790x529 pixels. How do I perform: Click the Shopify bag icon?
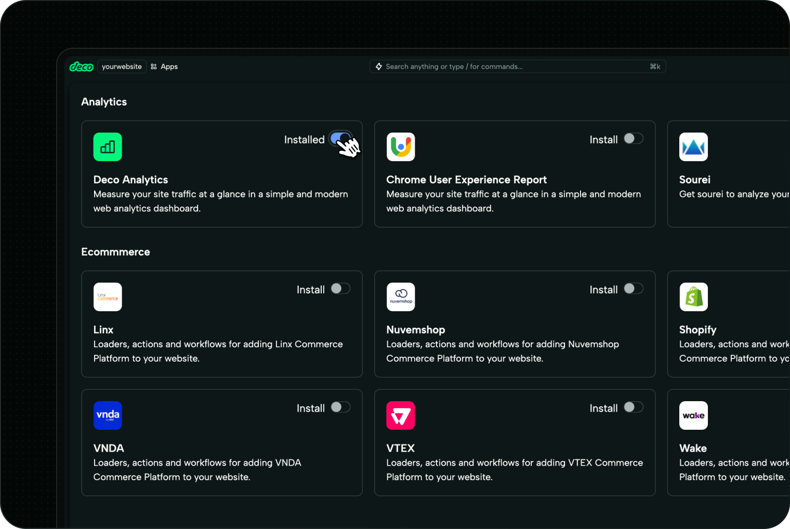(693, 297)
